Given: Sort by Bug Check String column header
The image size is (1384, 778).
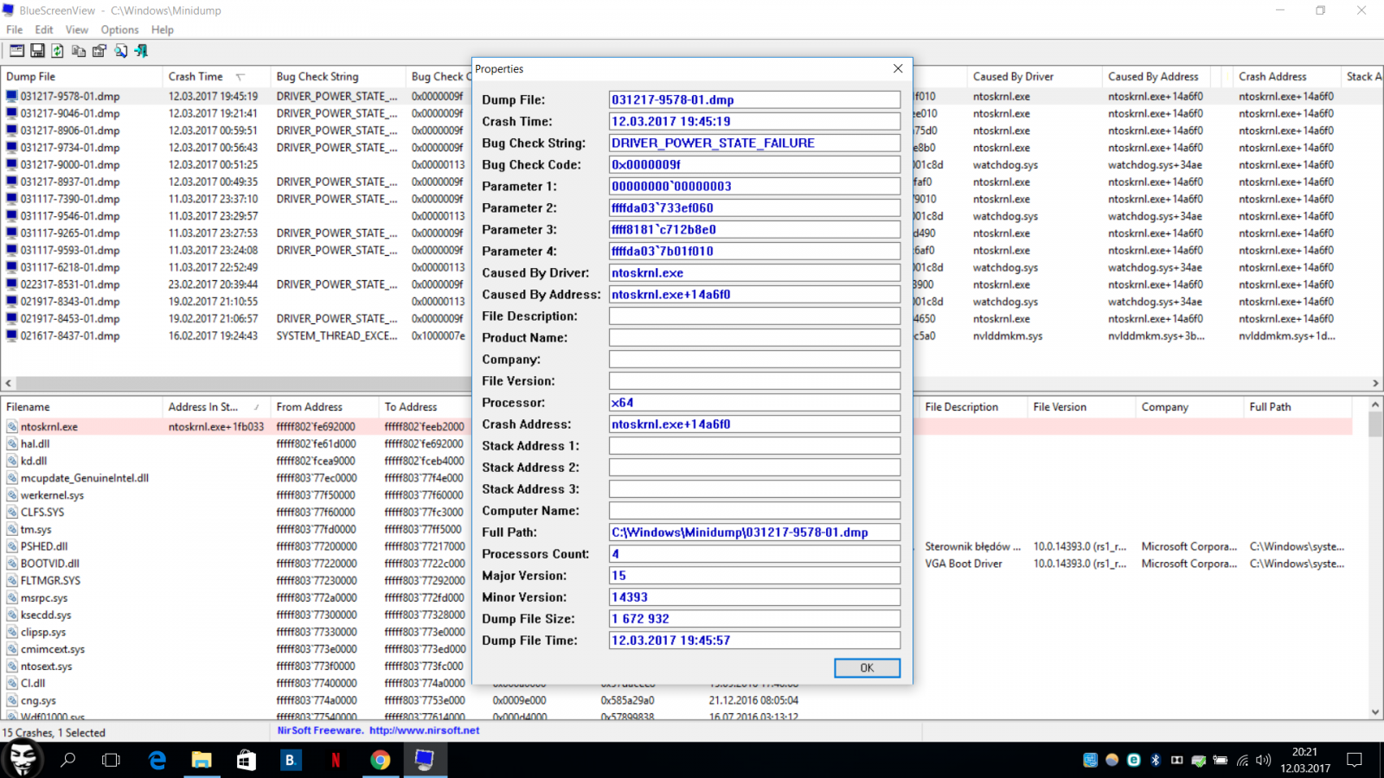Looking at the screenshot, I should point(338,76).
